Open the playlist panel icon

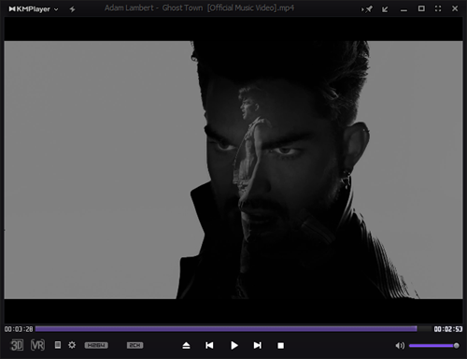pos(58,345)
